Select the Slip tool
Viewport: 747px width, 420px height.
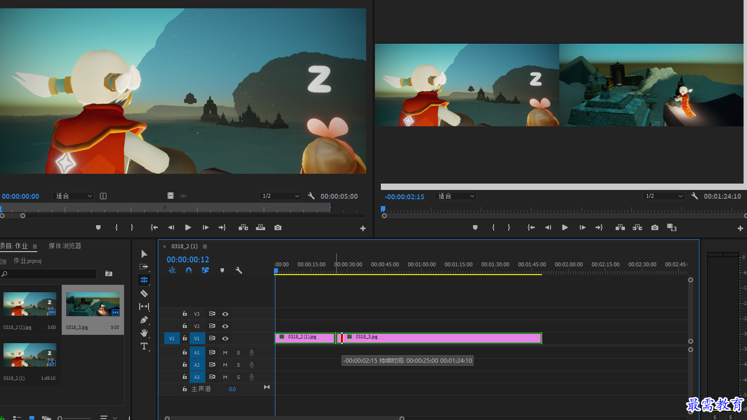tap(144, 306)
